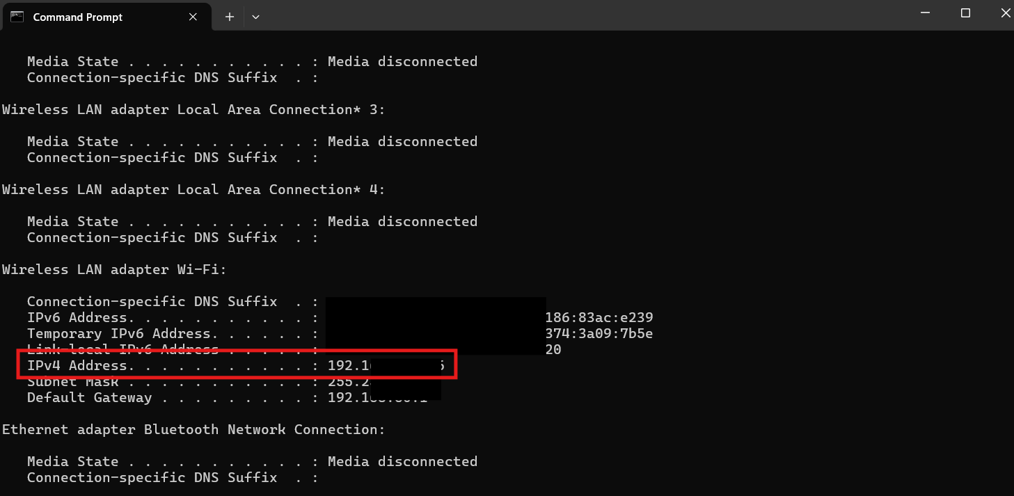The width and height of the screenshot is (1014, 496).
Task: Expand the new tab profile dropdown chevron
Action: pyautogui.click(x=255, y=17)
